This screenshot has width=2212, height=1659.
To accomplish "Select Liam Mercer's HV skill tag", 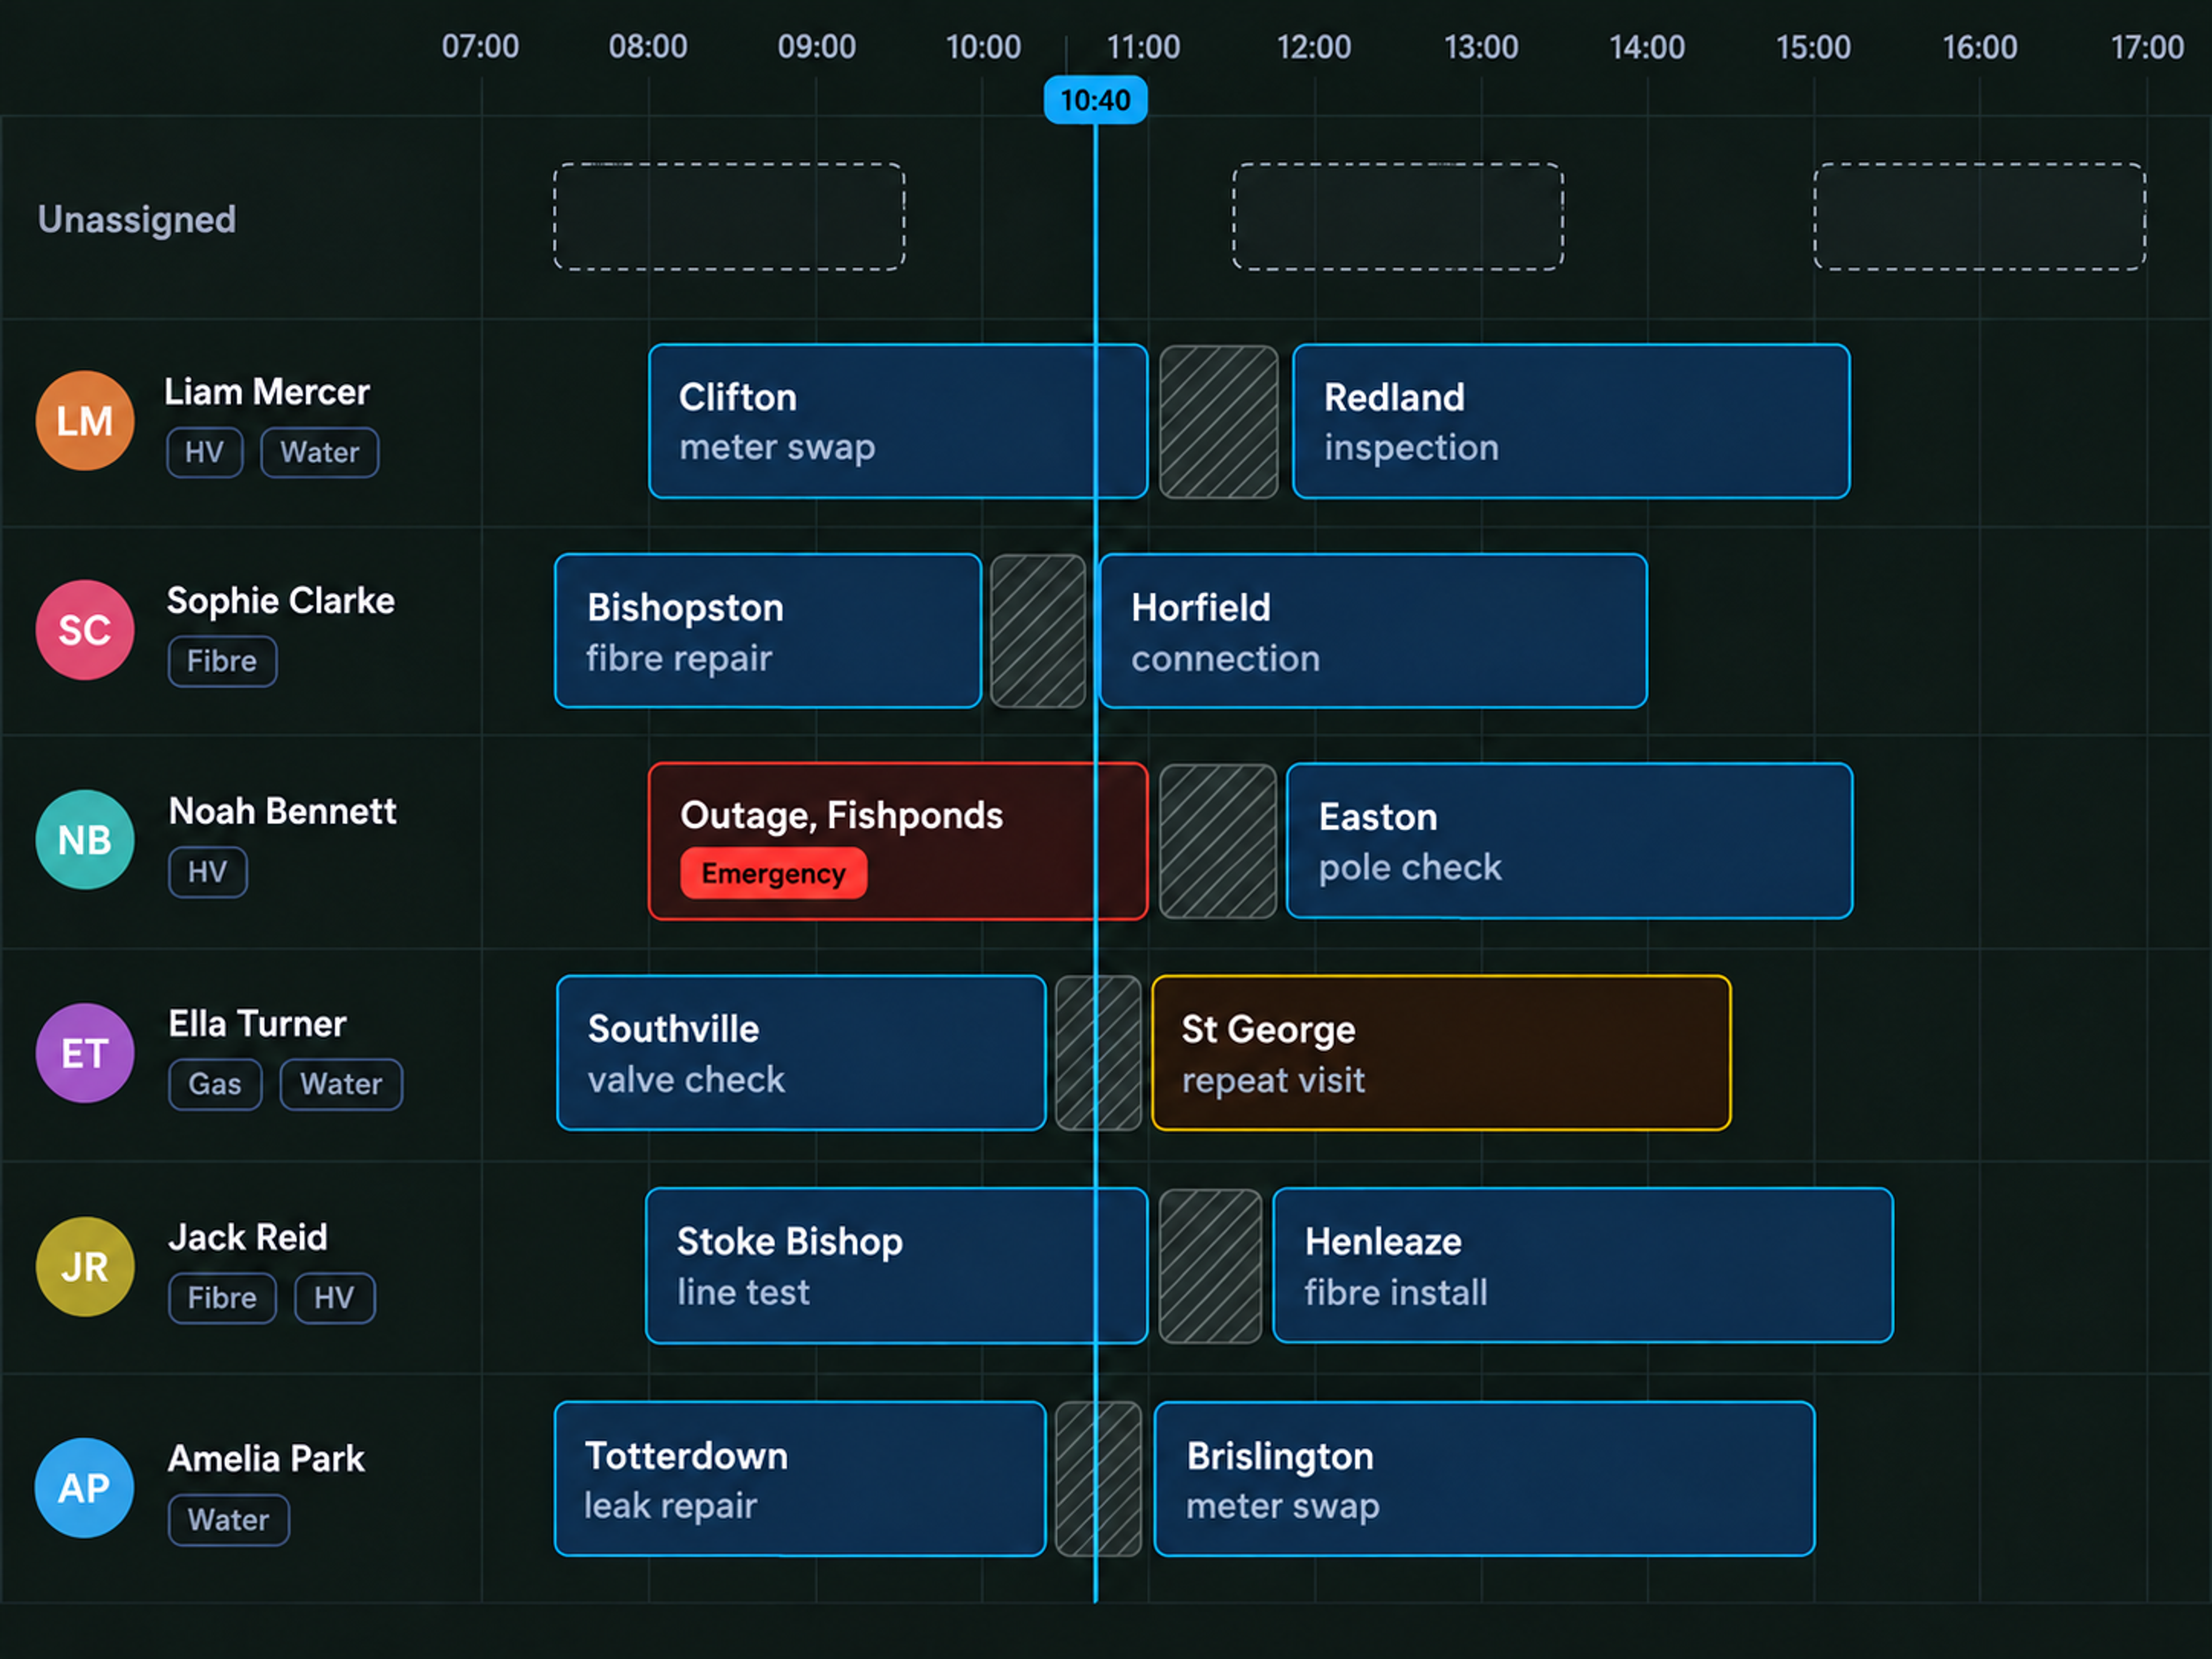I will point(205,452).
